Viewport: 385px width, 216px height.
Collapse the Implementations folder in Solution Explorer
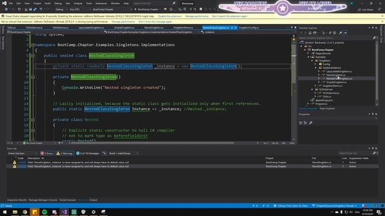point(316,68)
